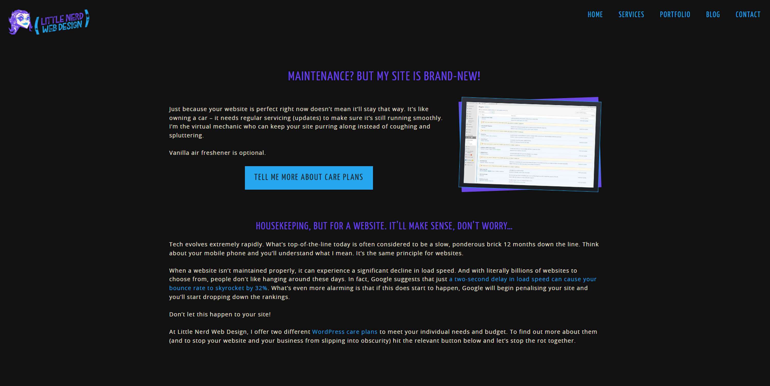This screenshot has height=386, width=770.
Task: Click the Little Nerd Web Design logo
Action: point(49,22)
